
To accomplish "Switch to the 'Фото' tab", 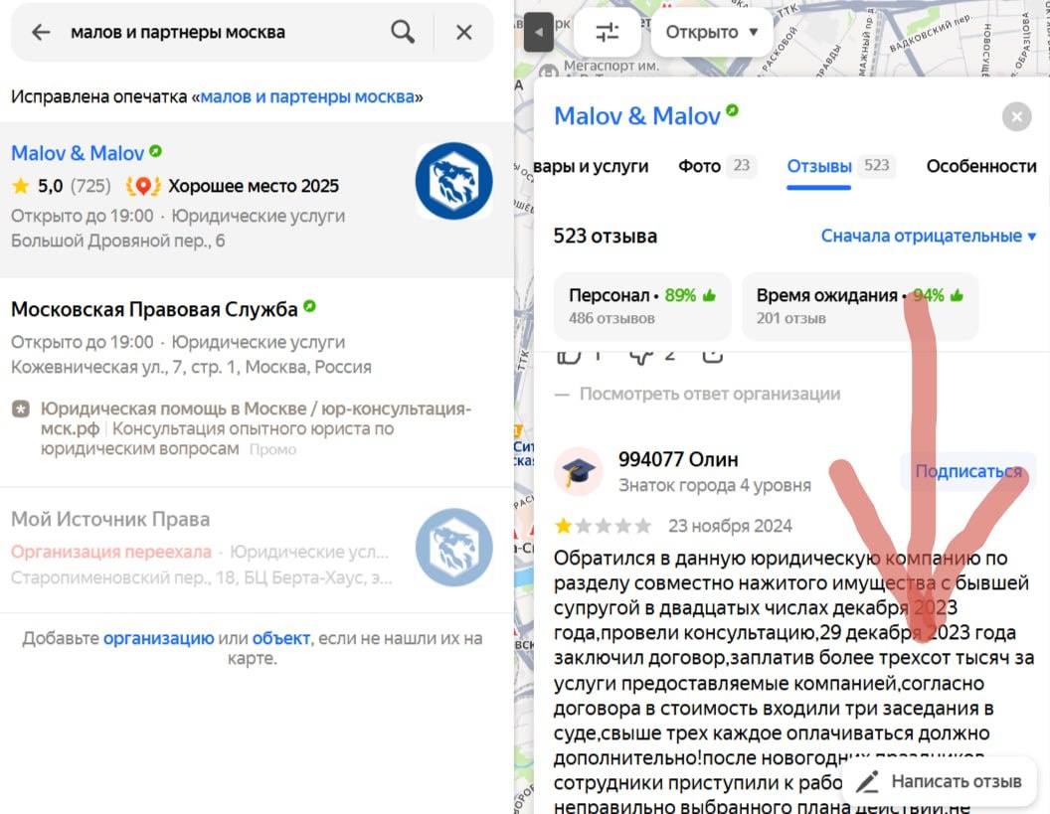I will pyautogui.click(x=717, y=166).
